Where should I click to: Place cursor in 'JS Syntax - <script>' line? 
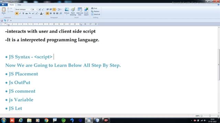coord(31,57)
